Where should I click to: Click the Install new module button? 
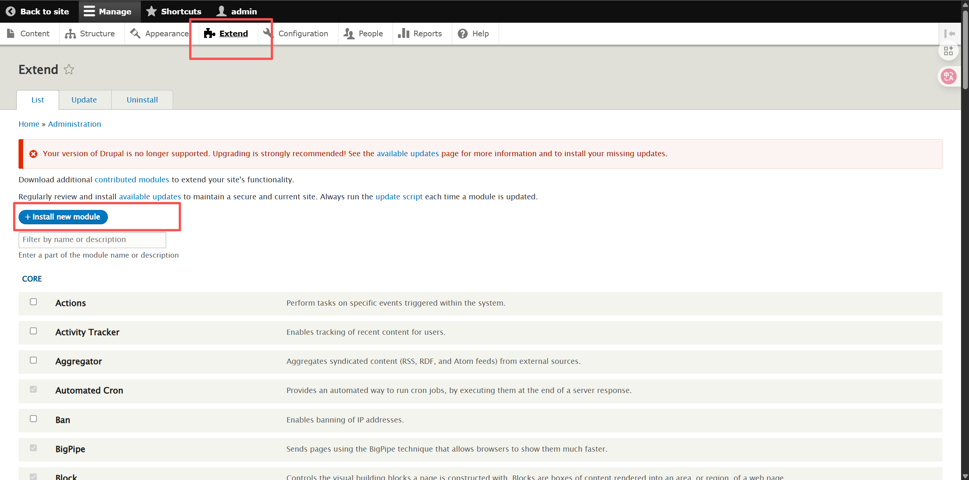pyautogui.click(x=63, y=217)
